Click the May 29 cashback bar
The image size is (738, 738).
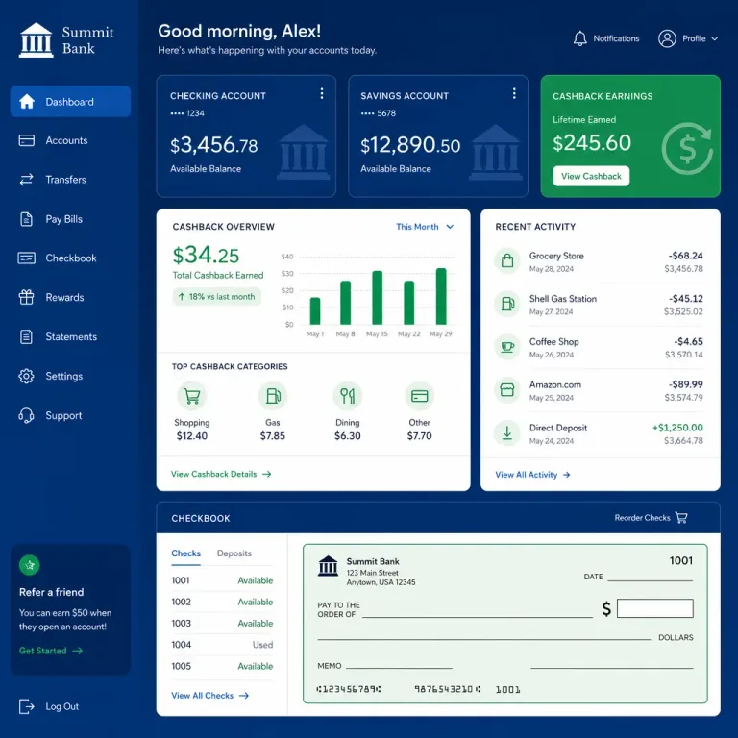[441, 296]
